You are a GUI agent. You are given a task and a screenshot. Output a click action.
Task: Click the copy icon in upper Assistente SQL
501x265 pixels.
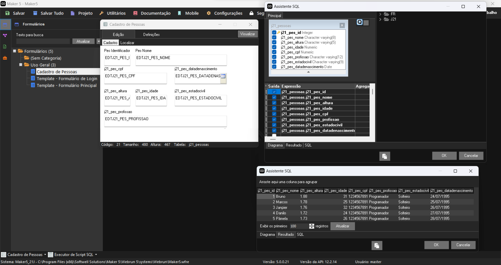(x=385, y=156)
